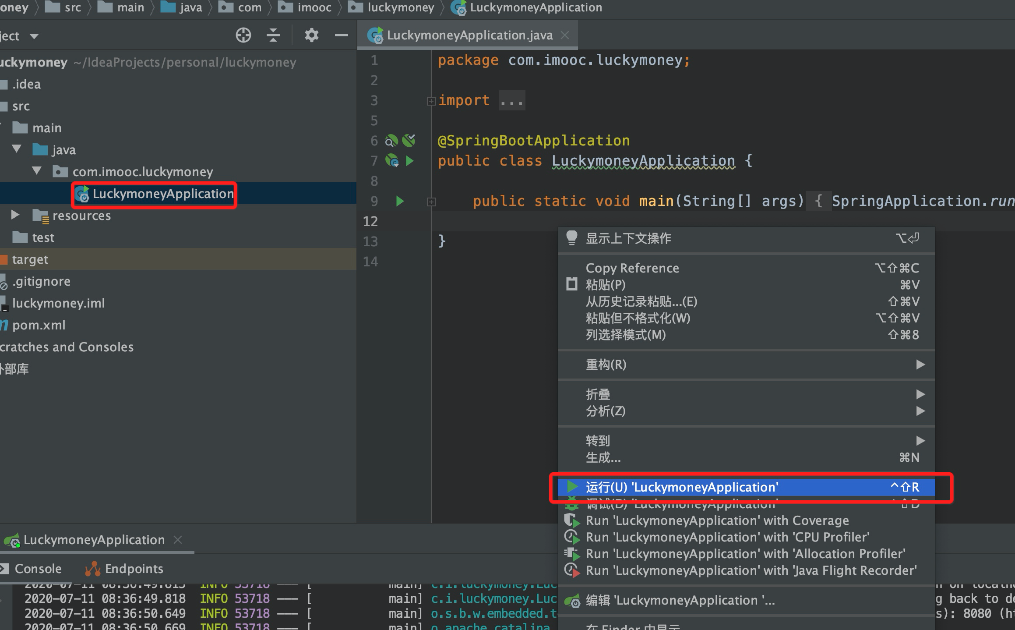Open 折叠 submenu
The width and height of the screenshot is (1015, 630).
click(x=747, y=394)
